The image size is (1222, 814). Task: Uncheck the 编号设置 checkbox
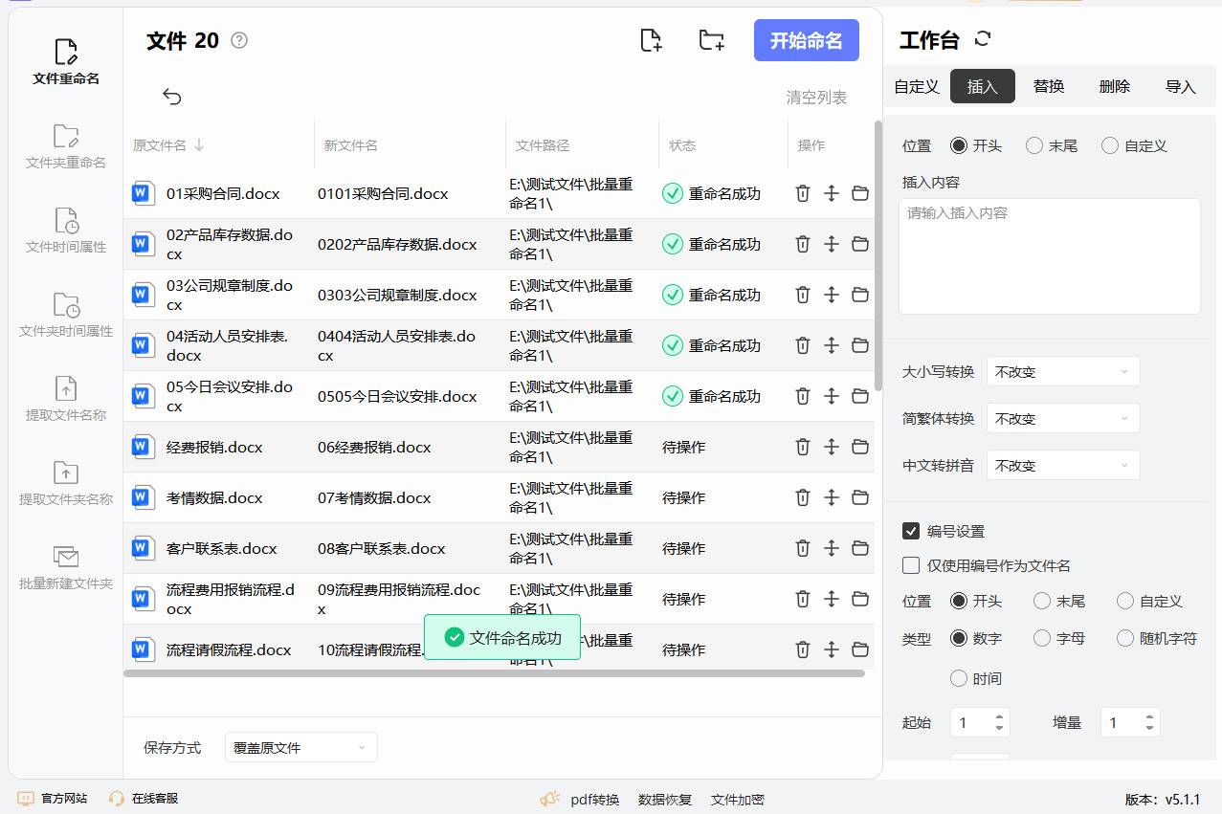coord(911,531)
